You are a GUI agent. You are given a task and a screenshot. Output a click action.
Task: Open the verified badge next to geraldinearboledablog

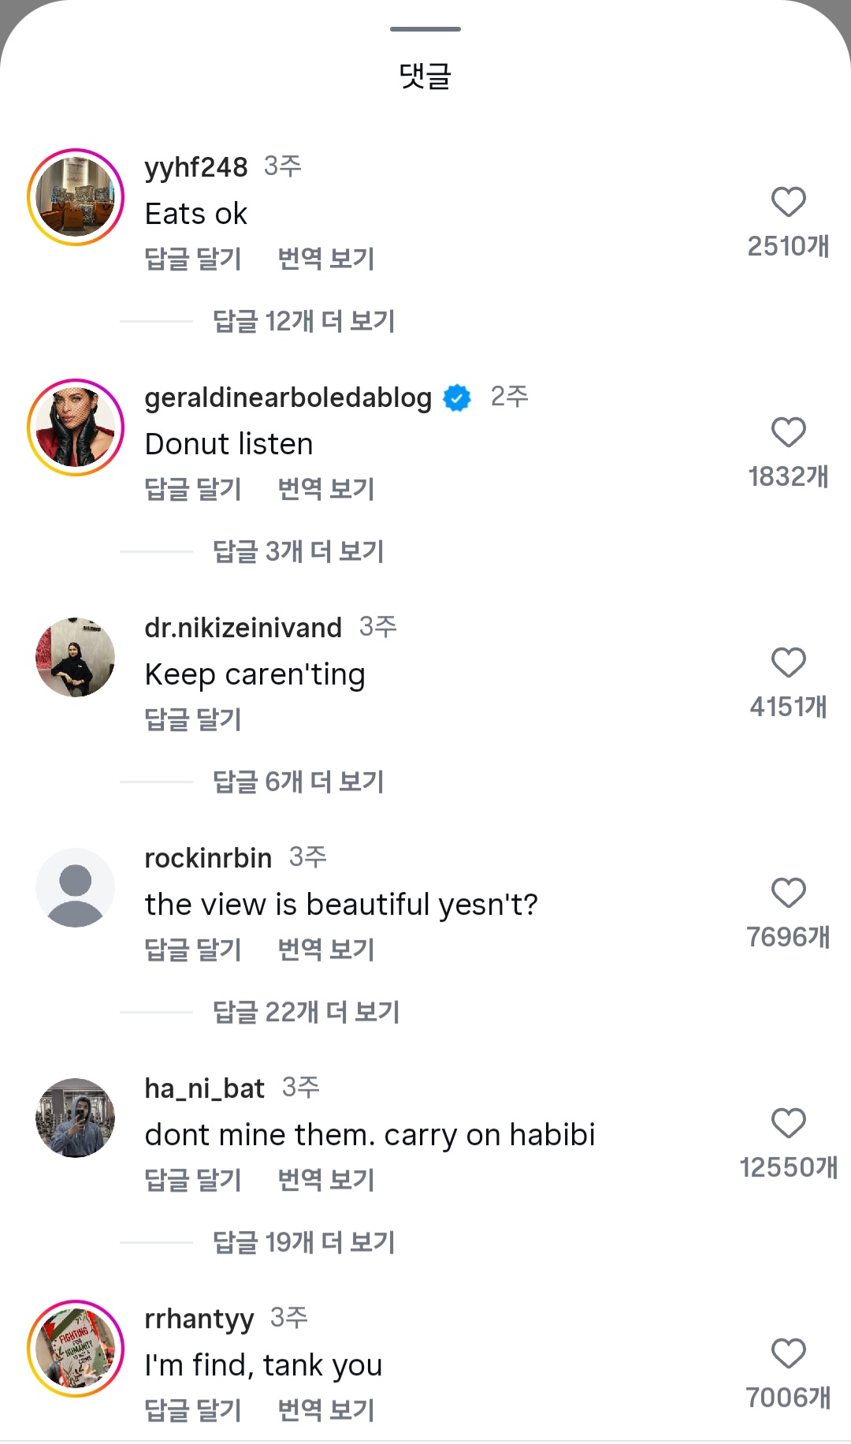[x=457, y=397]
